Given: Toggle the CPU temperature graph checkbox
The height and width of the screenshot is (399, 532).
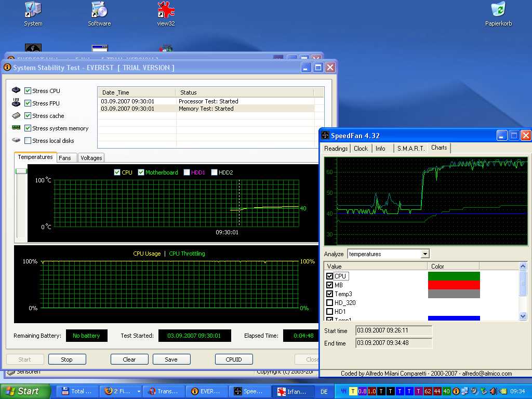Looking at the screenshot, I should (x=117, y=172).
